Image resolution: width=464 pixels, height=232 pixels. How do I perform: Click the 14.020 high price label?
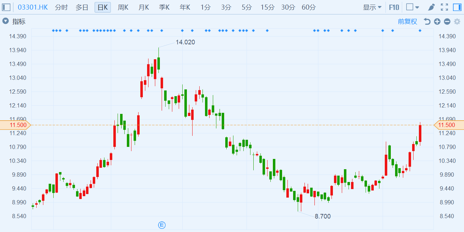click(185, 42)
